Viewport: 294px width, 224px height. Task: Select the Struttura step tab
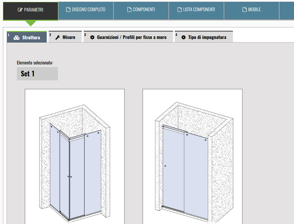point(27,37)
